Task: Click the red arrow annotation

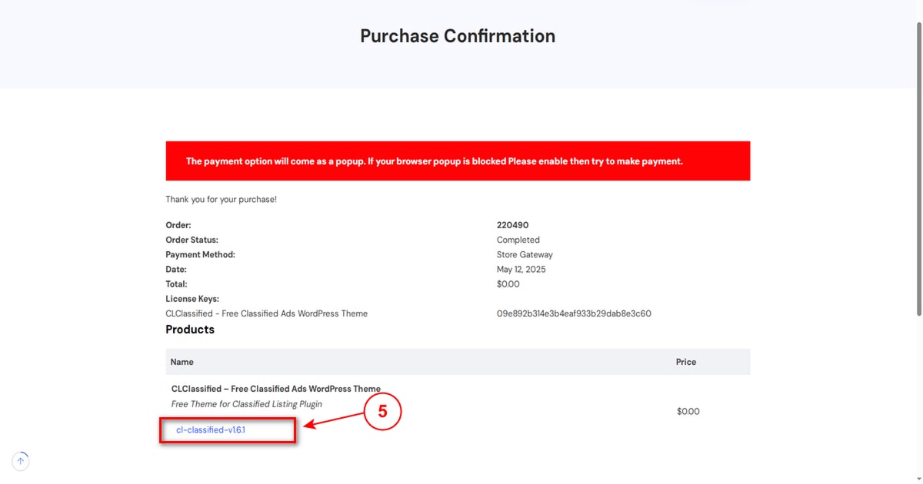Action: coord(334,419)
